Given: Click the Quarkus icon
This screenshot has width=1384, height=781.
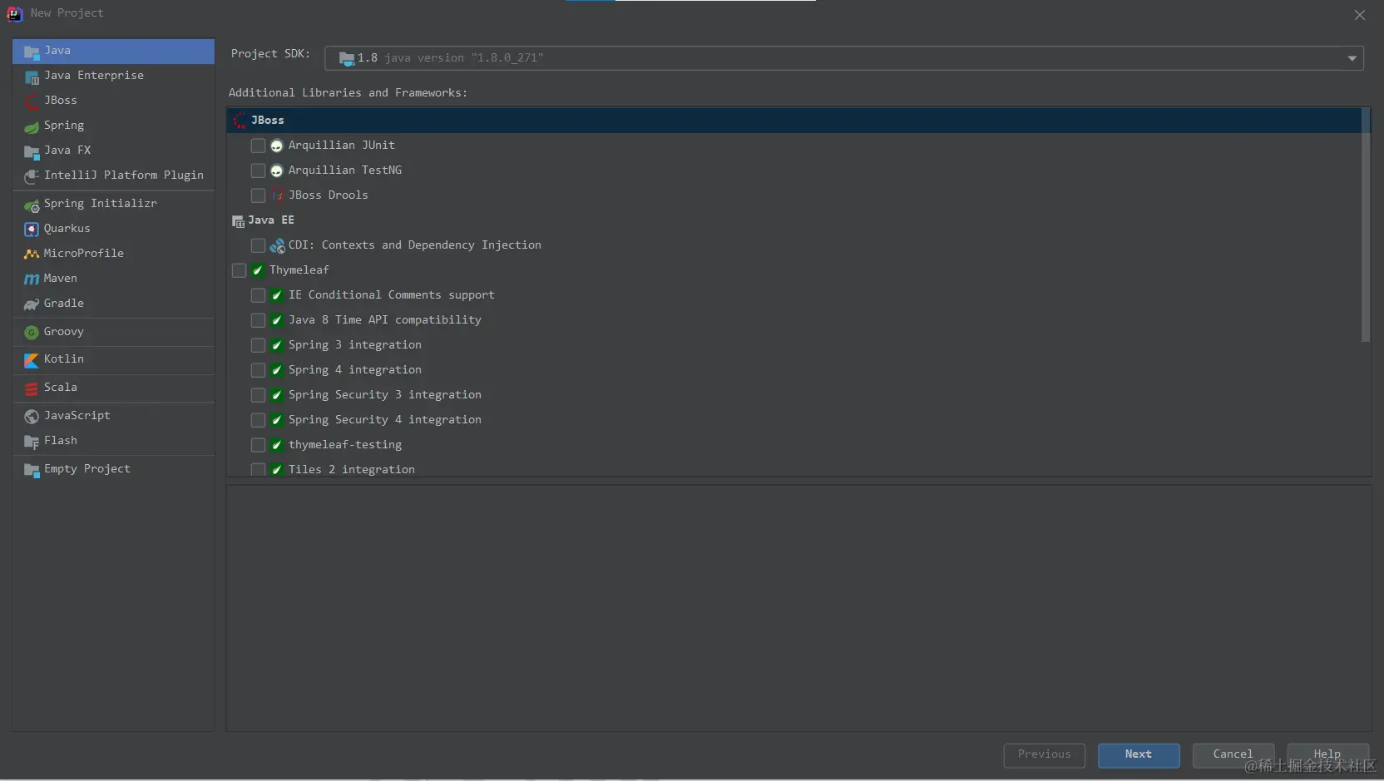Looking at the screenshot, I should click(32, 230).
